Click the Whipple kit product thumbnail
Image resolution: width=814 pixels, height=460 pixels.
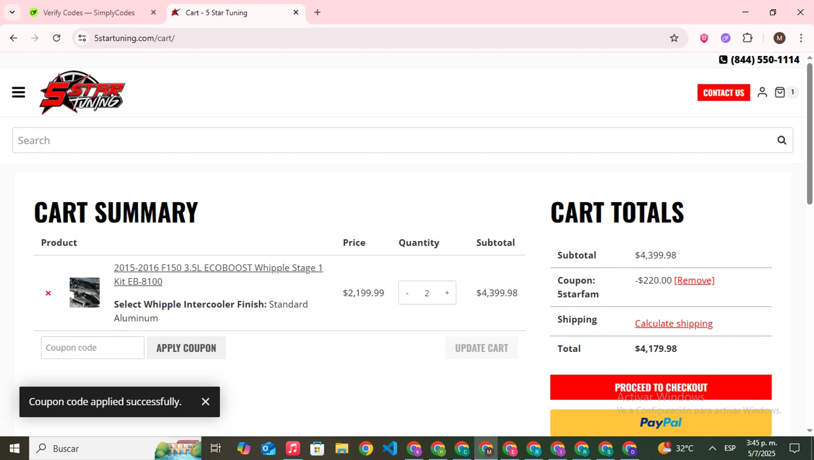pyautogui.click(x=85, y=293)
